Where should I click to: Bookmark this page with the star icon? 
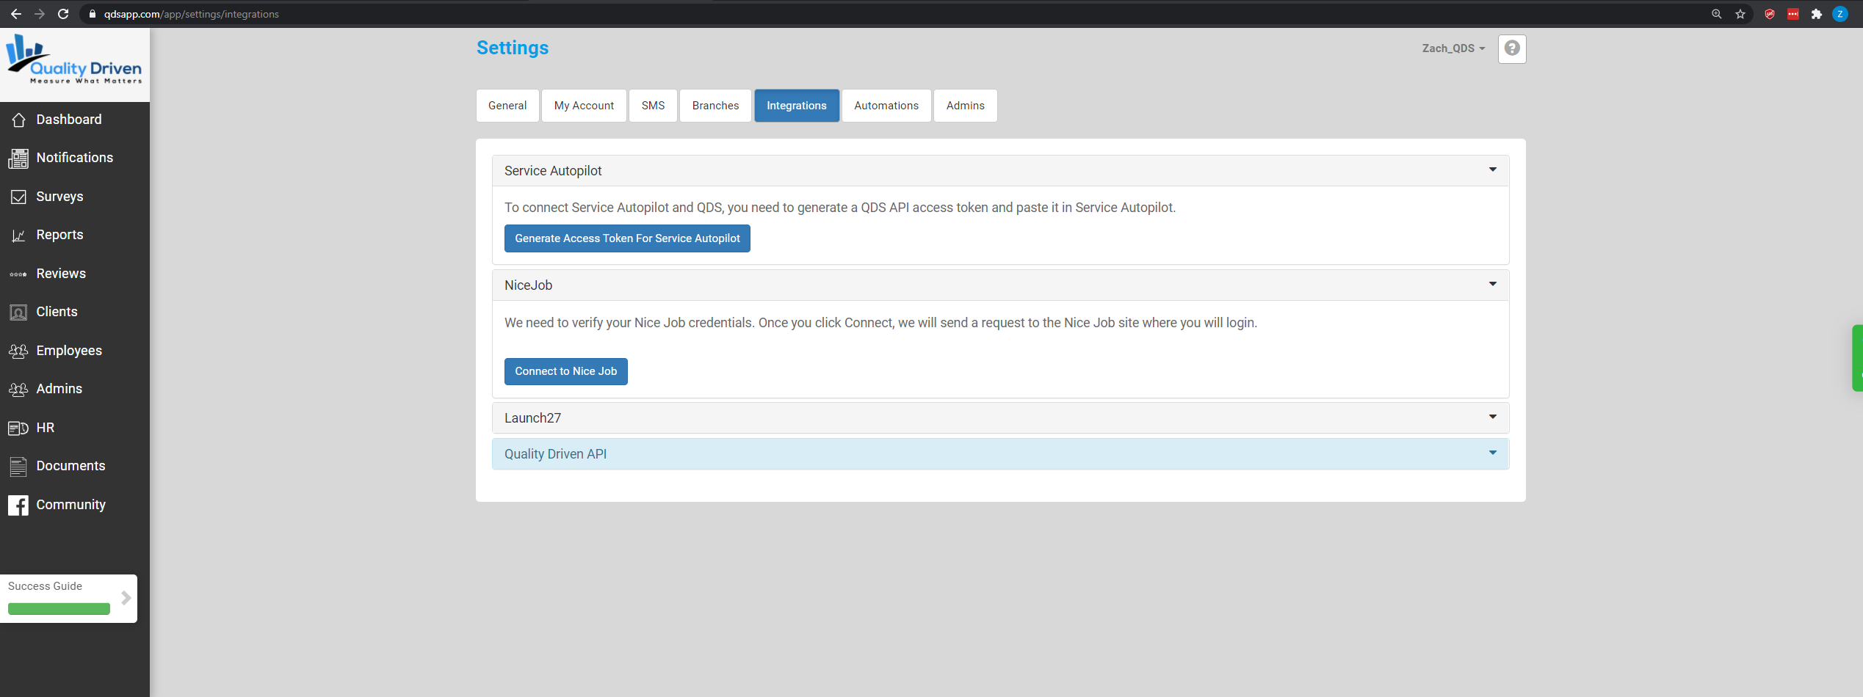point(1740,14)
